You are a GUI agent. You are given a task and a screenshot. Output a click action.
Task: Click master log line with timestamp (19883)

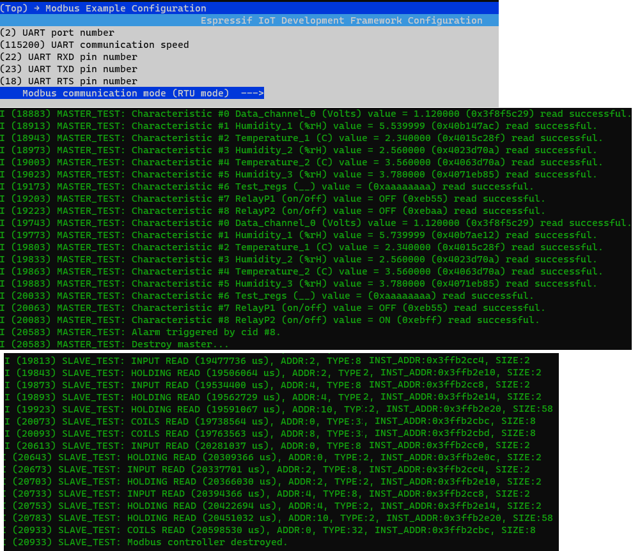(x=298, y=283)
